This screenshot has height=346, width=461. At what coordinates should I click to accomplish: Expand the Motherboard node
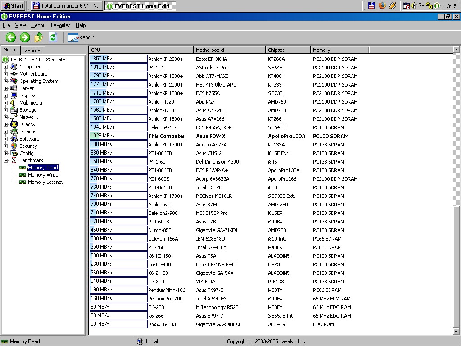[5, 74]
